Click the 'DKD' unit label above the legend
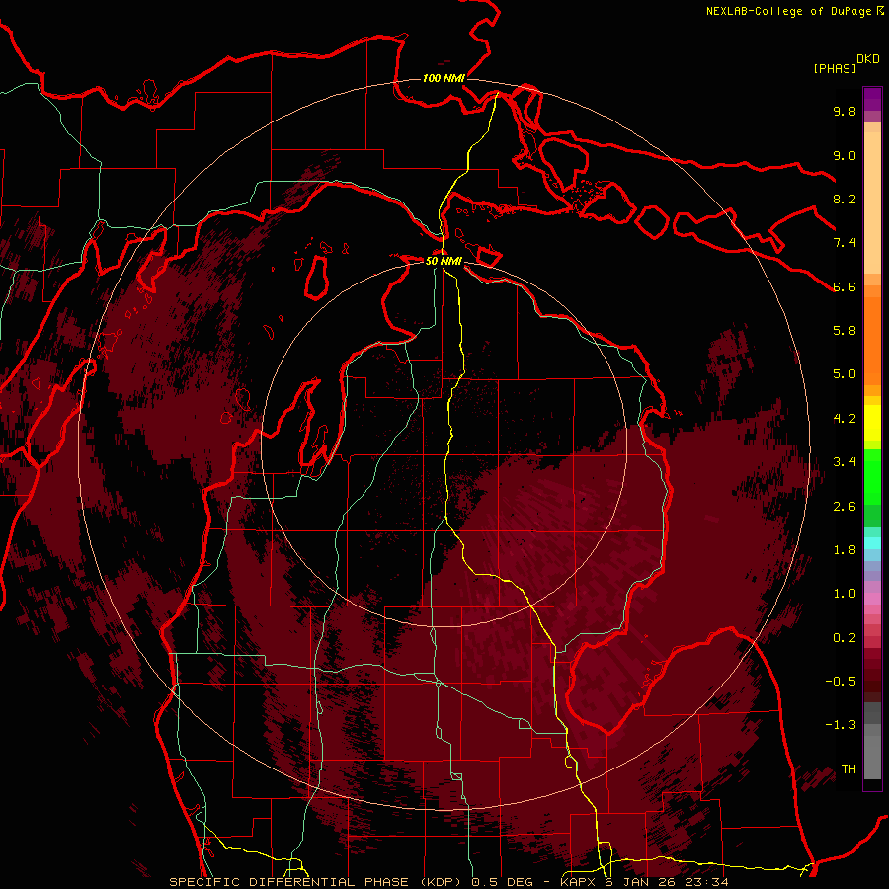This screenshot has width=889, height=889. tap(868, 59)
